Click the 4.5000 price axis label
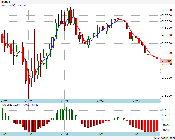175x140 pixels. click(167, 28)
